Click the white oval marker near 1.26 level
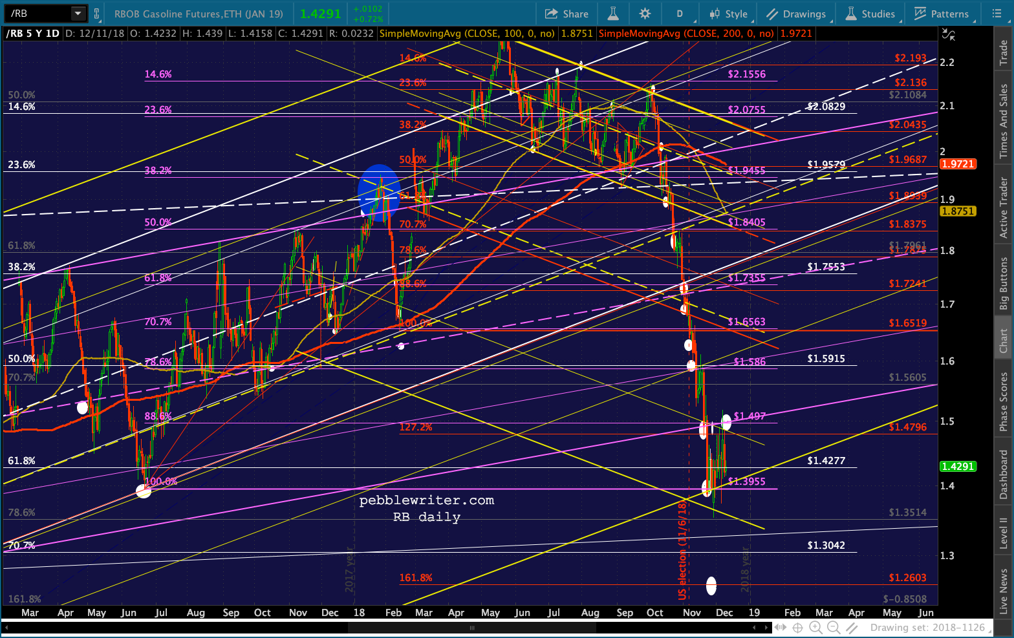Screen dimensions: 1014x638 711,586
